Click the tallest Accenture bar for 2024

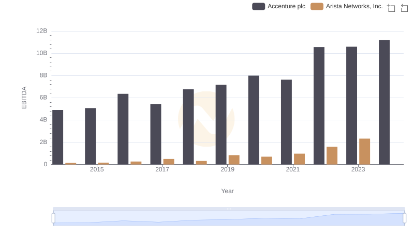[x=384, y=102]
